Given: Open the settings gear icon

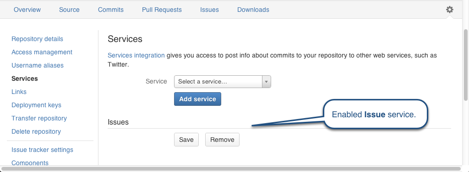Looking at the screenshot, I should [x=450, y=10].
